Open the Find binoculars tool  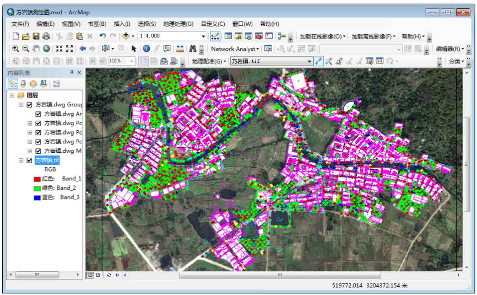click(x=193, y=49)
